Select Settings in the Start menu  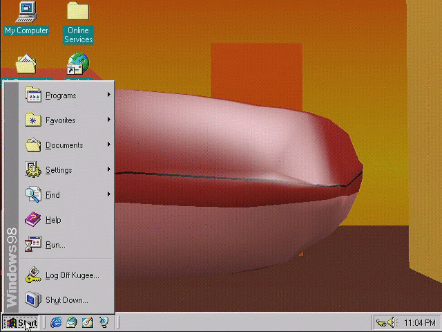click(67, 169)
